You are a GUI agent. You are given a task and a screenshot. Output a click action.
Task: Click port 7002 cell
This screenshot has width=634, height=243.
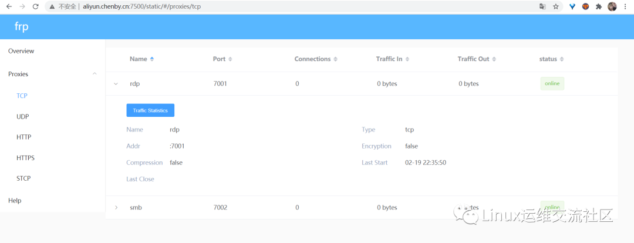[220, 207]
